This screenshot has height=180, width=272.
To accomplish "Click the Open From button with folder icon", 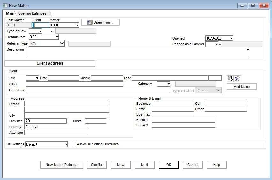I will [x=100, y=23].
